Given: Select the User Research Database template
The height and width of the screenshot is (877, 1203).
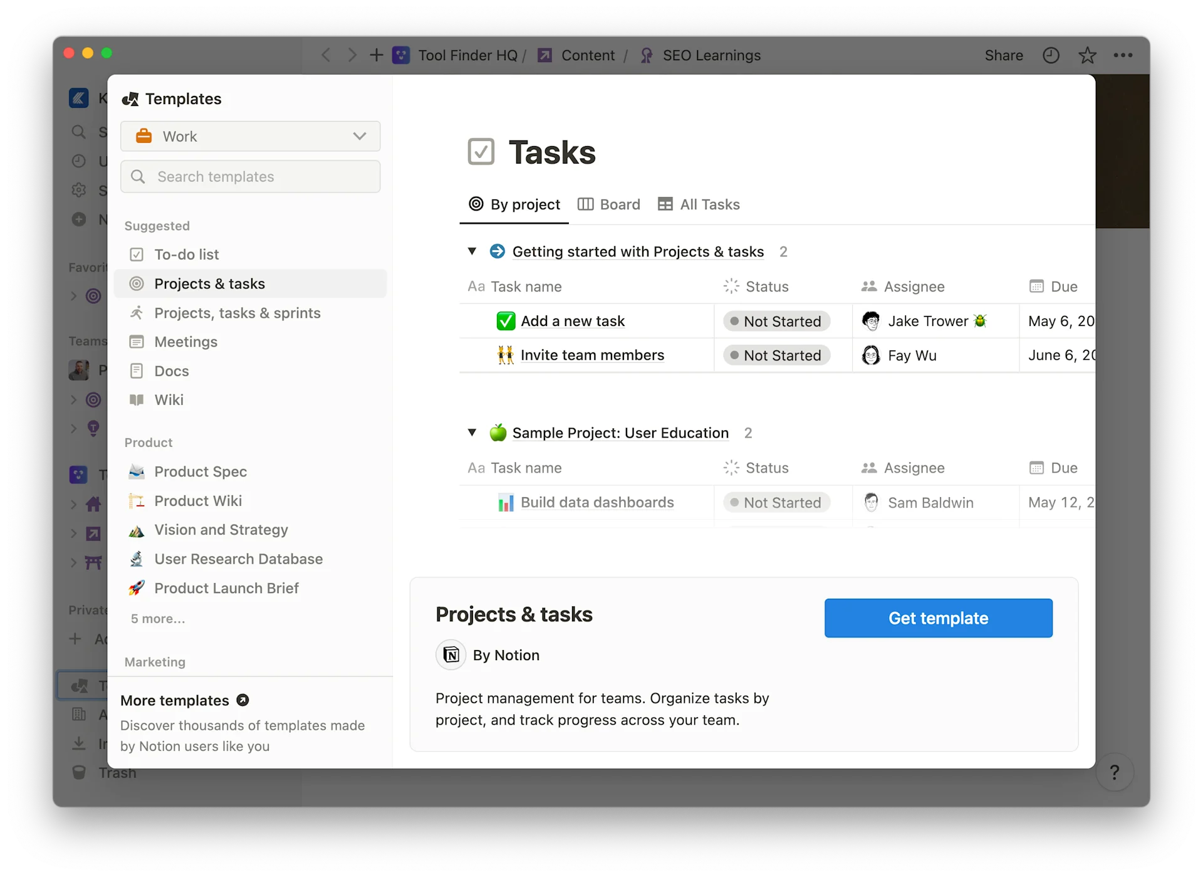Looking at the screenshot, I should [x=239, y=559].
